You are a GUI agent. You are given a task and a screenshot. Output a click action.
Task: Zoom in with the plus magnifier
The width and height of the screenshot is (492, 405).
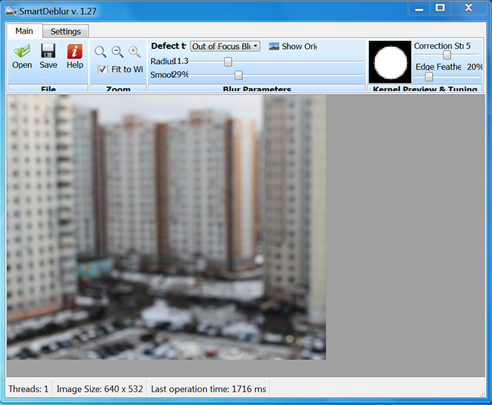[x=135, y=52]
